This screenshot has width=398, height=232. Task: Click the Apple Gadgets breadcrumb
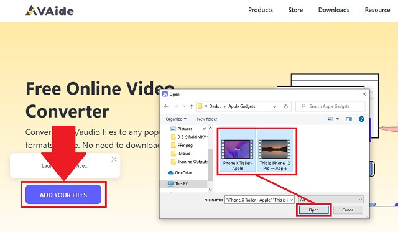click(x=242, y=106)
